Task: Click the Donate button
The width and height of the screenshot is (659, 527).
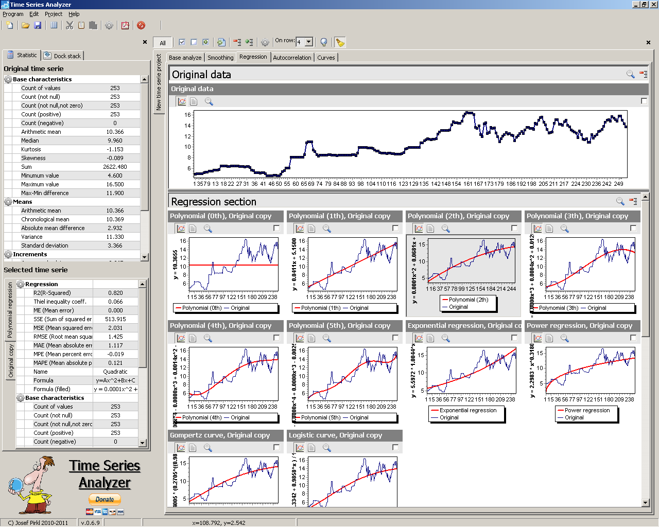Action: (x=105, y=499)
